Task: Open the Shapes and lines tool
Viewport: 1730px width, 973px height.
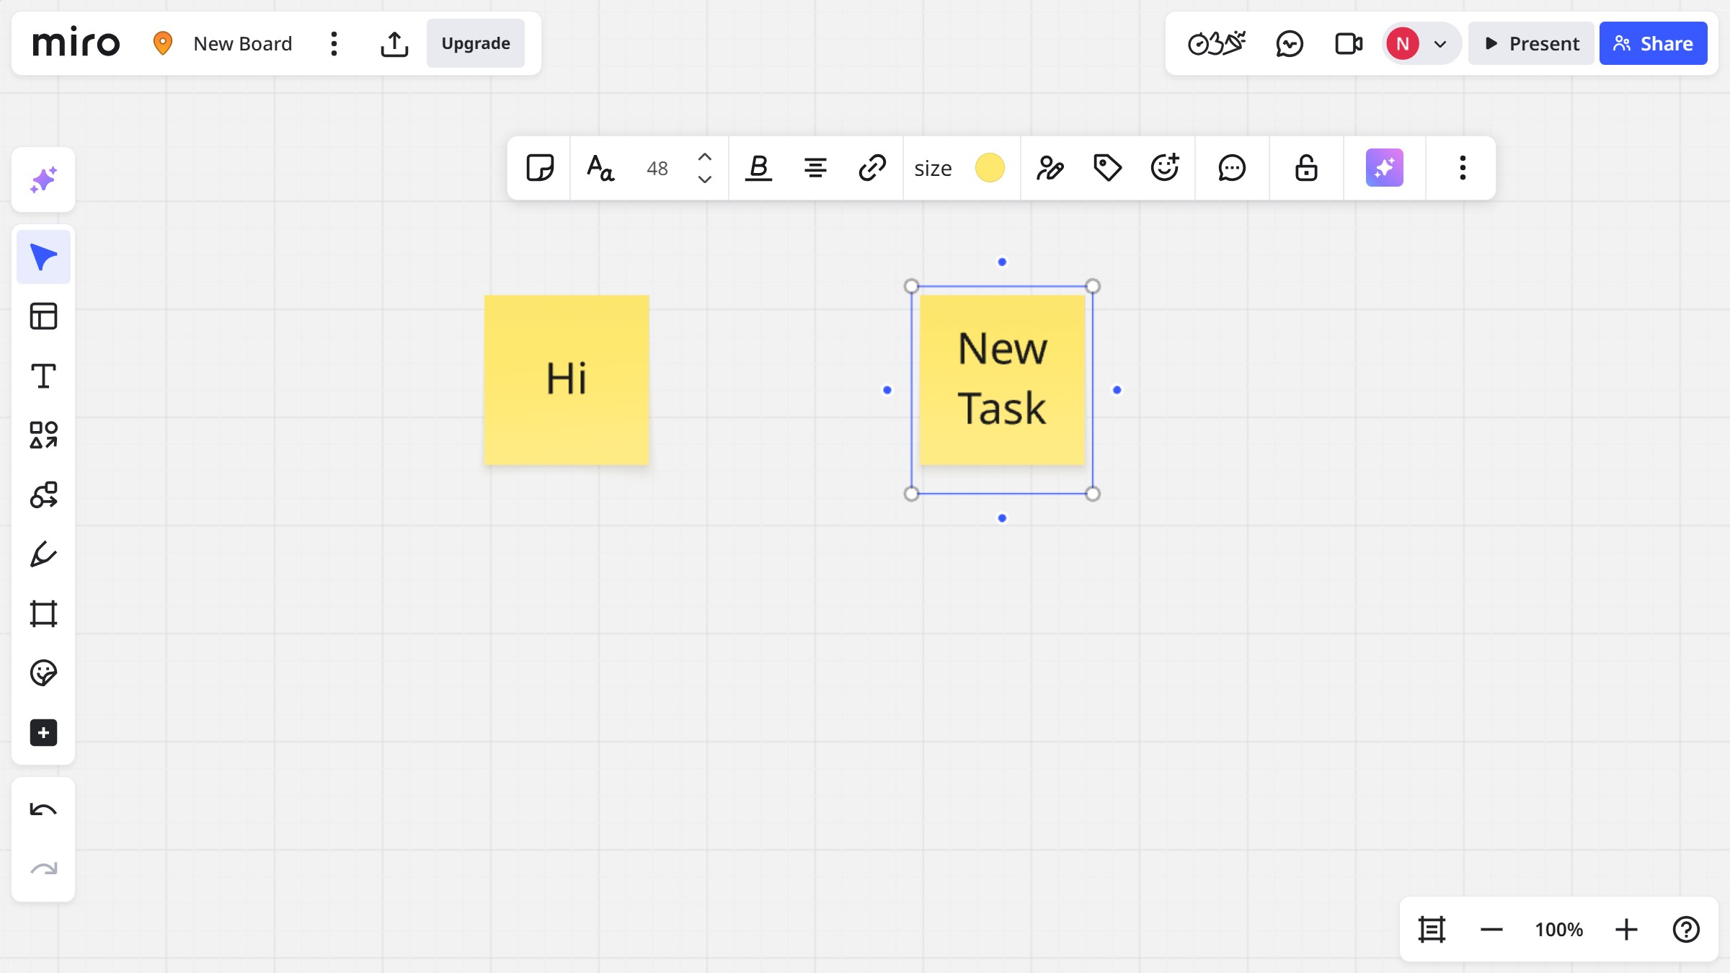Action: [x=43, y=435]
